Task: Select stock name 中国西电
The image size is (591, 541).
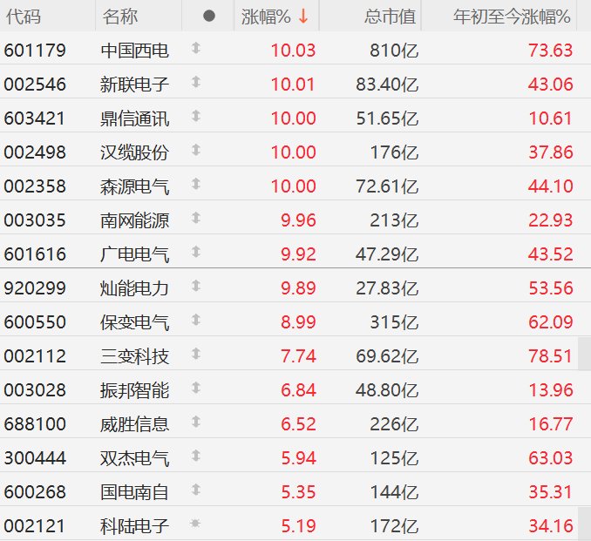Action: click(134, 51)
